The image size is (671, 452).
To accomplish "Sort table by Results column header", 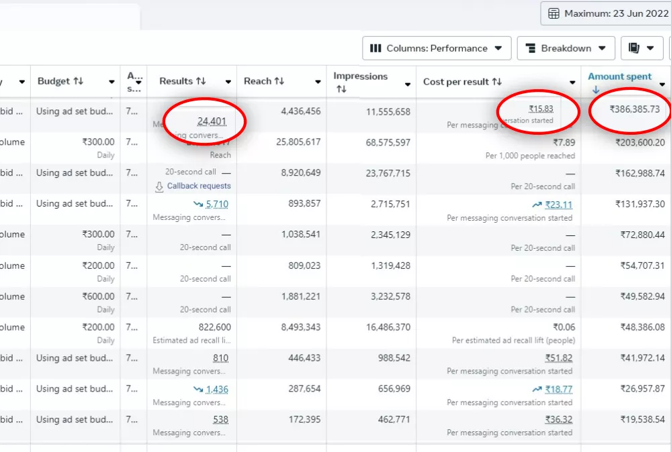I will click(182, 81).
